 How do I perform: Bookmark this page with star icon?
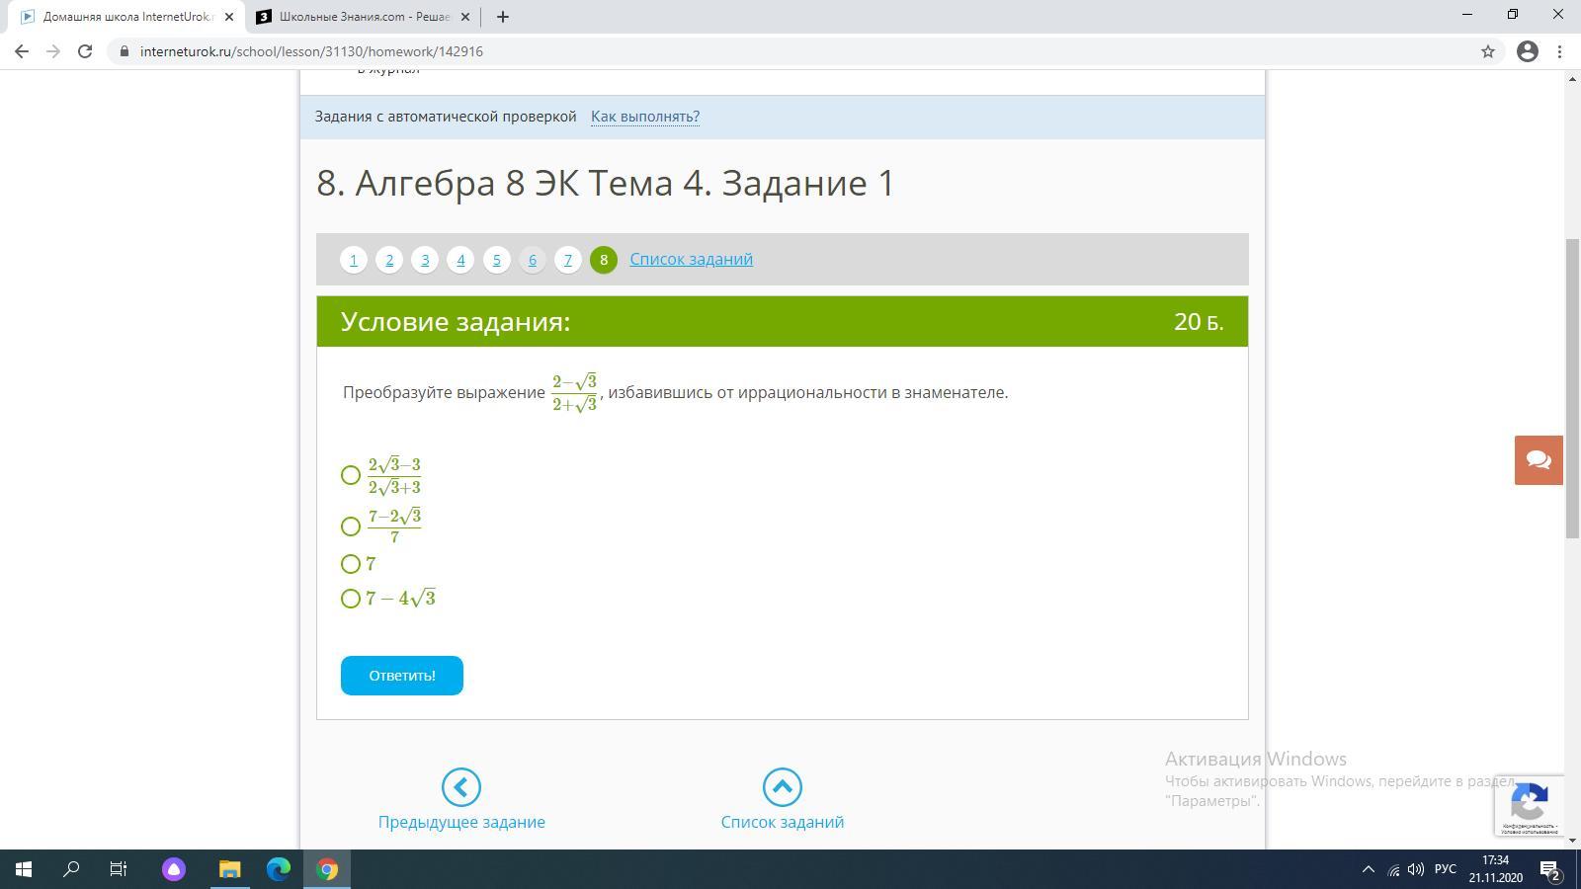[1487, 51]
